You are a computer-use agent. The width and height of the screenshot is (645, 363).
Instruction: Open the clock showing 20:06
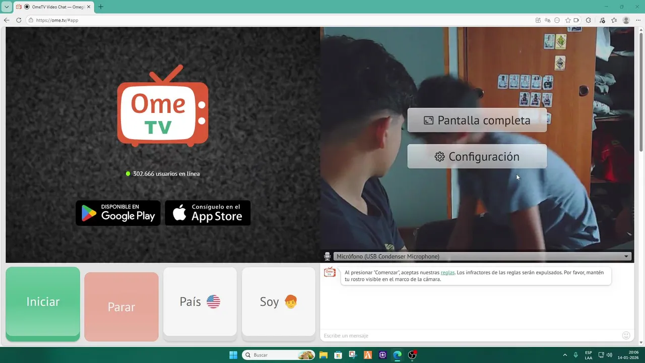click(x=628, y=355)
